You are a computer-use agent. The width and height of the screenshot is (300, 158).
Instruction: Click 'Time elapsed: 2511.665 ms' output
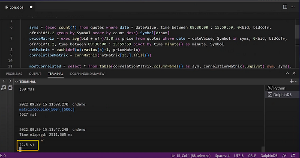[46, 135]
